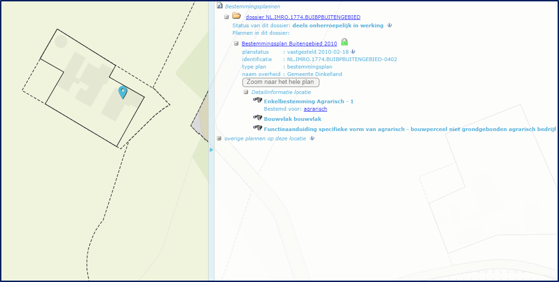Image resolution: width=559 pixels, height=282 pixels.
Task: Click the panel splitter arrow handle
Action: [x=211, y=150]
